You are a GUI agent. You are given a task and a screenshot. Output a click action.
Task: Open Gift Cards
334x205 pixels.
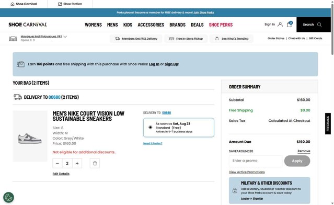[315, 38]
